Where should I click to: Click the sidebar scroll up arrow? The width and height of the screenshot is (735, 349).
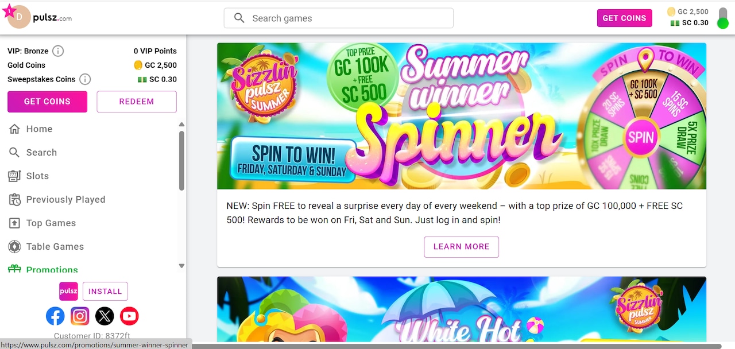pyautogui.click(x=182, y=125)
